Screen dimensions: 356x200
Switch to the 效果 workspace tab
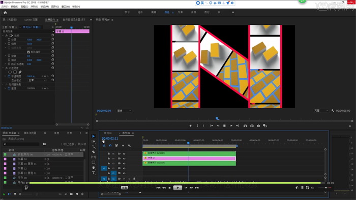tap(180, 12)
